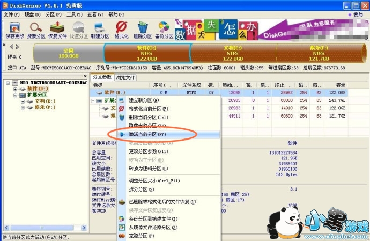Expand 文档(E:) tree node
Screen dimensions: 370x241
(x=23, y=101)
